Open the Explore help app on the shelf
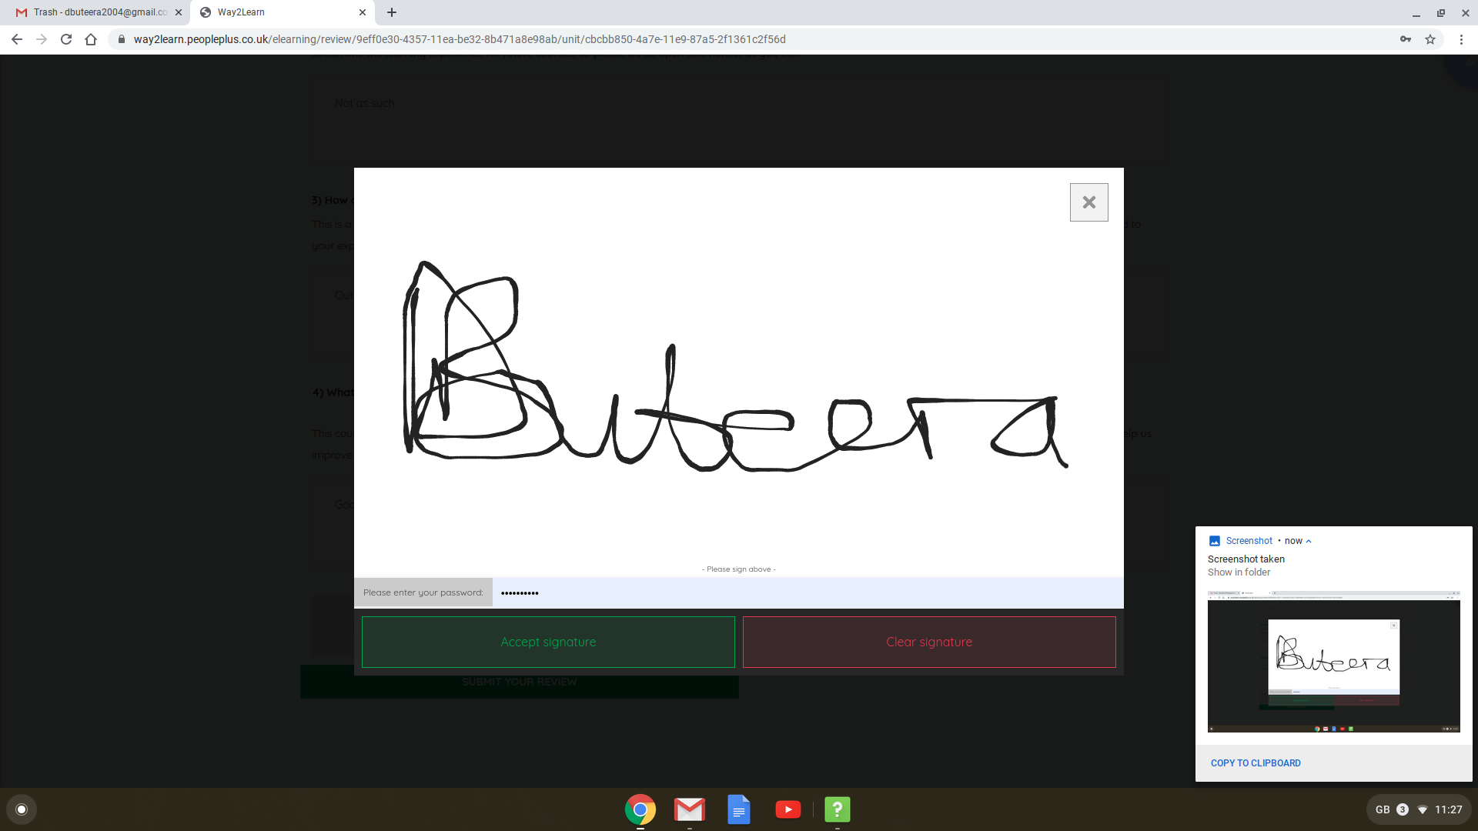Image resolution: width=1478 pixels, height=831 pixels. [x=838, y=809]
